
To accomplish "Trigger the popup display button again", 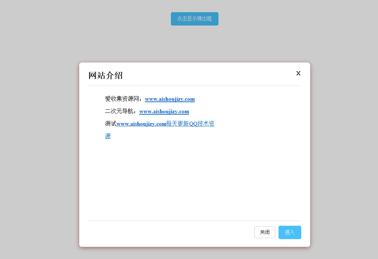I will (194, 18).
